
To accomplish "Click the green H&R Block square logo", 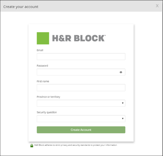I will [43, 38].
